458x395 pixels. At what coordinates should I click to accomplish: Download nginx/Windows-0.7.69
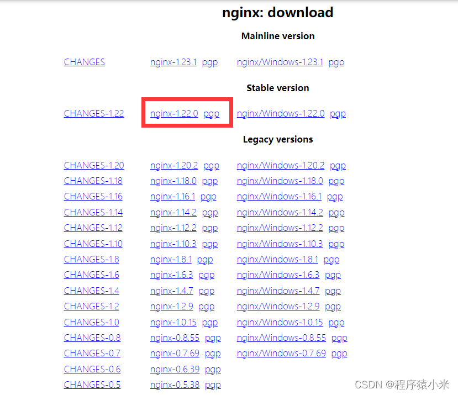[281, 354]
